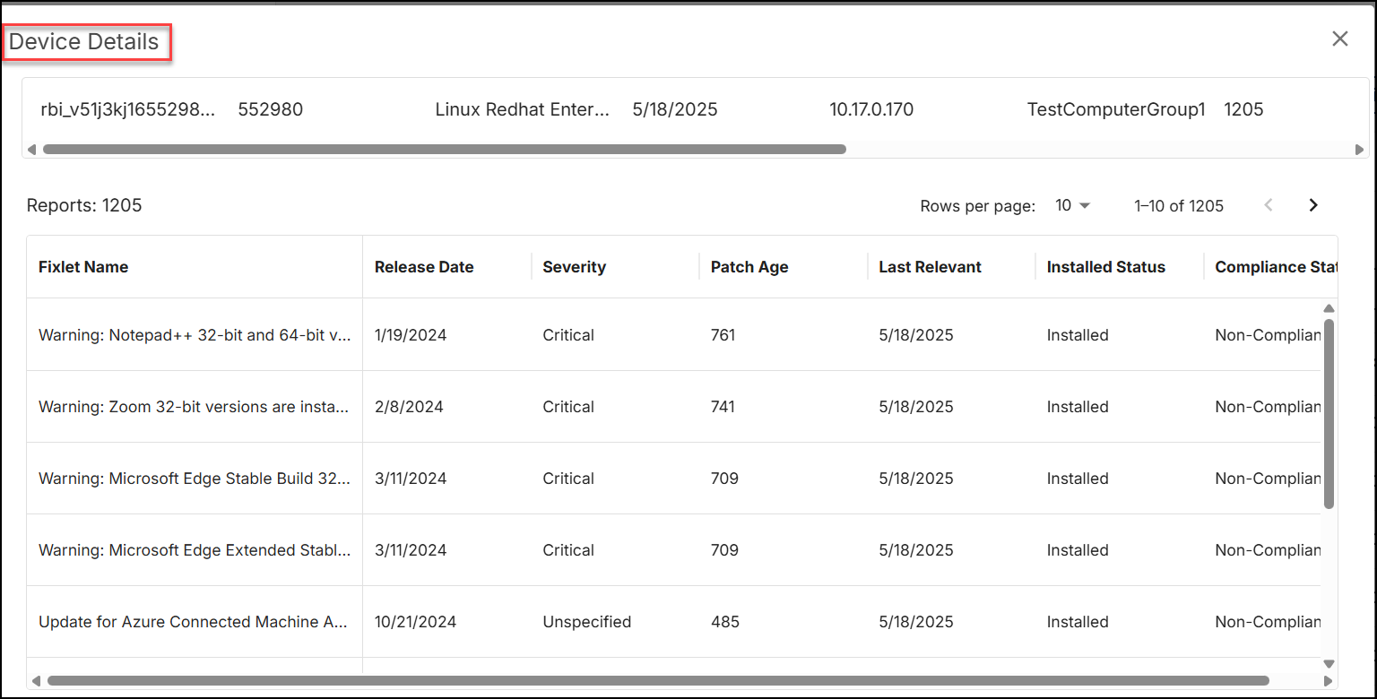Click the left arrow on the device info scrollbar

tap(32, 149)
